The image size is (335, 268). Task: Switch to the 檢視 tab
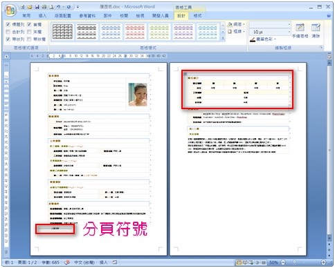[x=140, y=16]
